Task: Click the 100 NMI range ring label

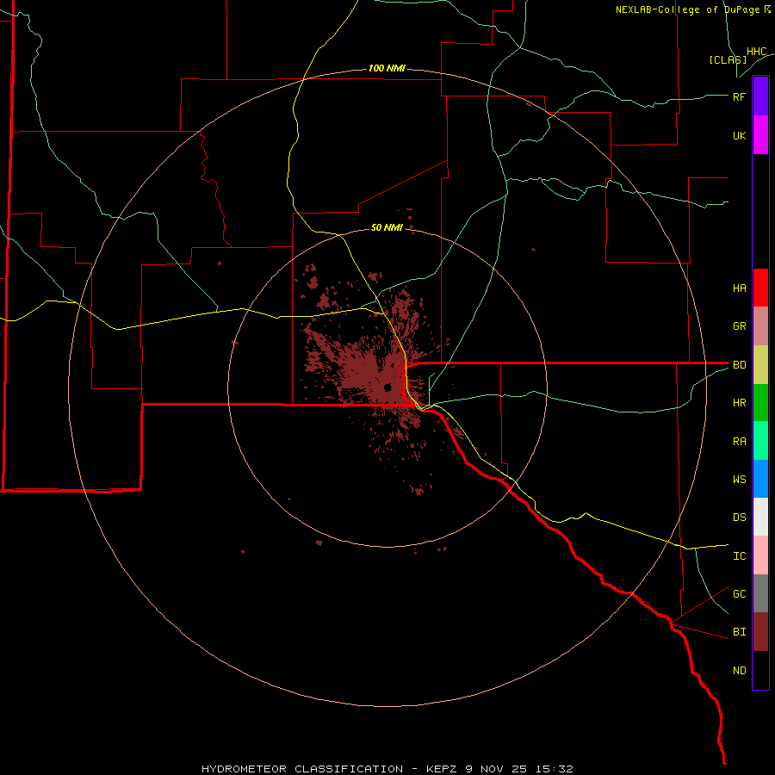Action: [387, 68]
